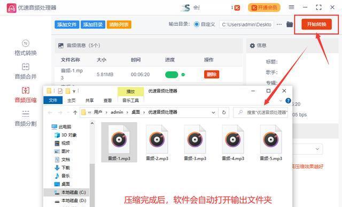342x207 pixels.
Task: Select 文档 in the navigation tree
Action: point(62,160)
